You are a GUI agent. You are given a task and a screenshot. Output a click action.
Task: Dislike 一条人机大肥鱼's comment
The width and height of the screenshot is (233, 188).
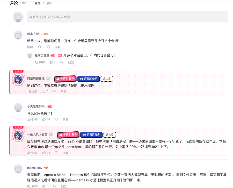pyautogui.click(x=56, y=153)
